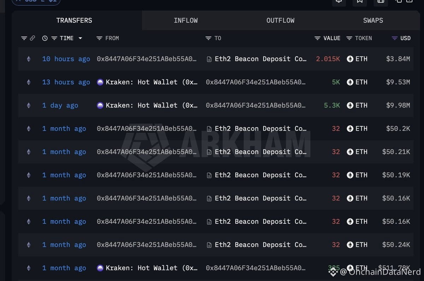Click the Ethereum chain icon in the 10 hours ago row
Screen dimensions: 424x281
(x=29, y=59)
